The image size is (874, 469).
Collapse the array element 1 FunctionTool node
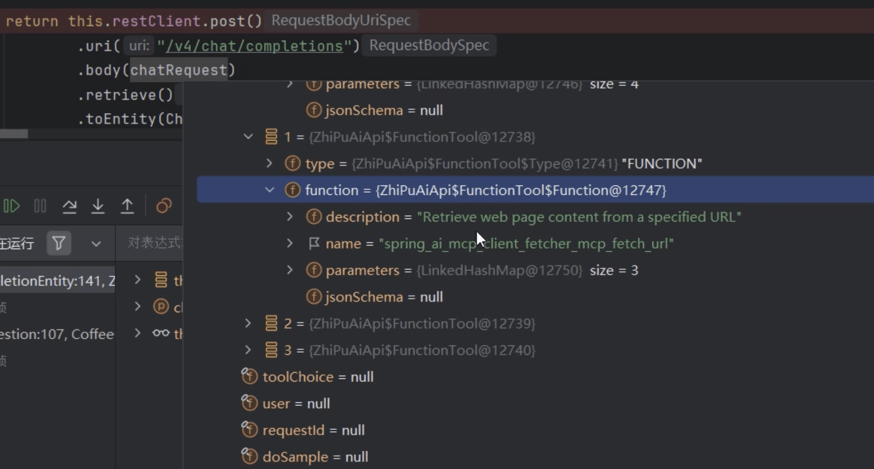[248, 137]
